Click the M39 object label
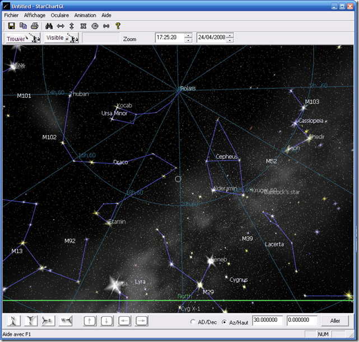 click(x=248, y=239)
